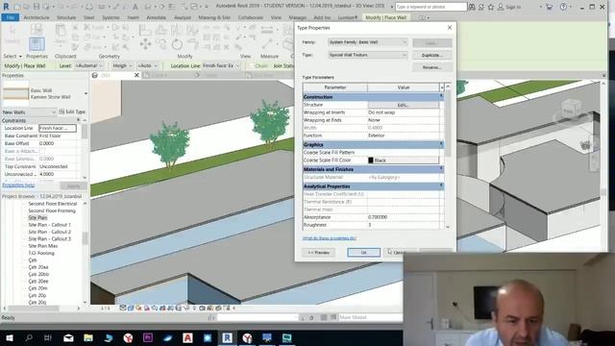The width and height of the screenshot is (615, 346).
Task: Select T.O. Footing in Project Browser
Action: point(41,253)
